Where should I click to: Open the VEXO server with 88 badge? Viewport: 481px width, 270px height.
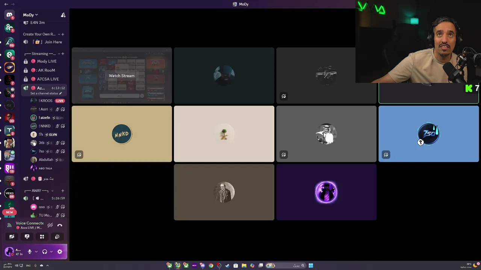[x=9, y=193]
